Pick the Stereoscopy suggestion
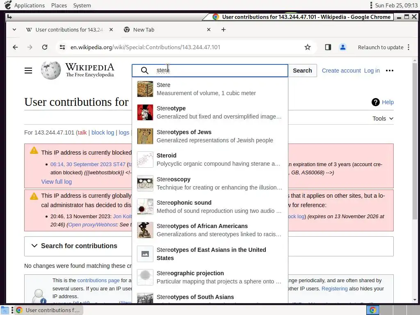This screenshot has height=315, width=420. 210,183
